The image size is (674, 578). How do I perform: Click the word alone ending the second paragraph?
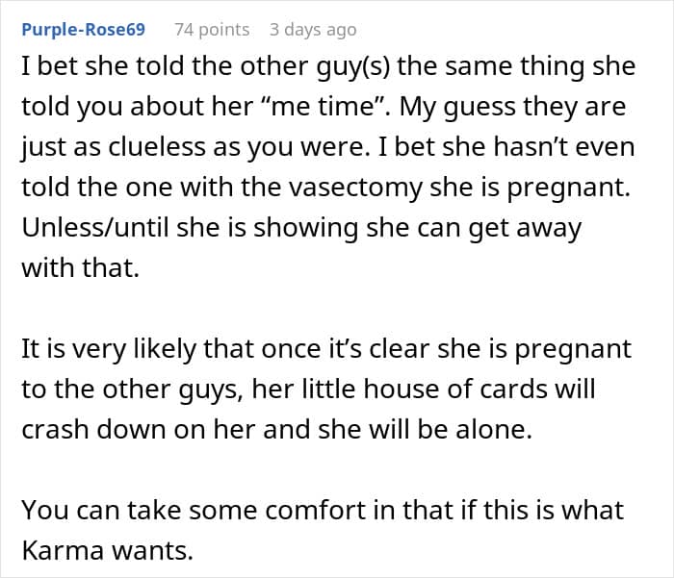pyautogui.click(x=495, y=430)
